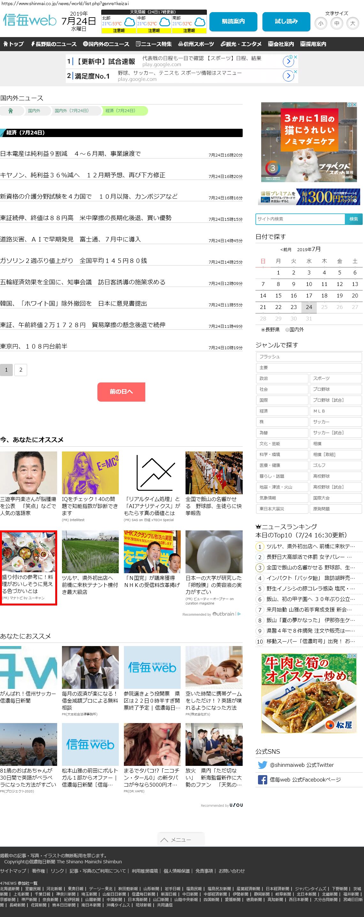Close the cat flea-care ad

coord(354,105)
